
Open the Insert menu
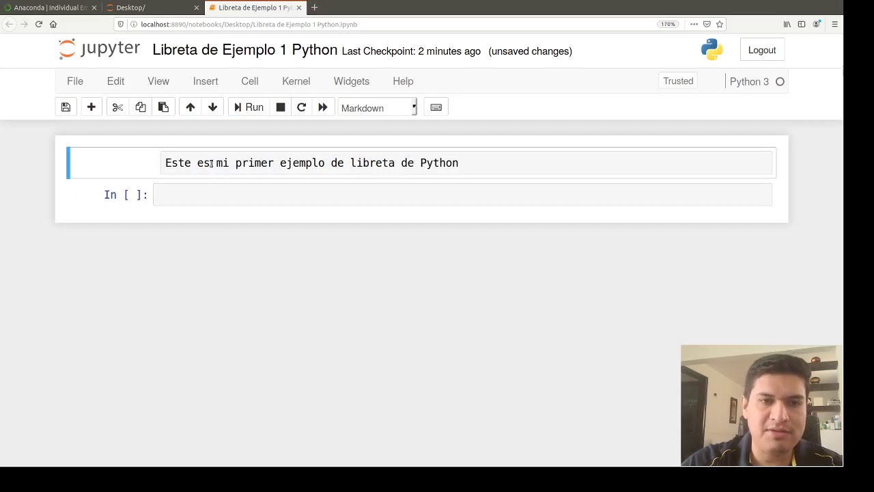[206, 81]
